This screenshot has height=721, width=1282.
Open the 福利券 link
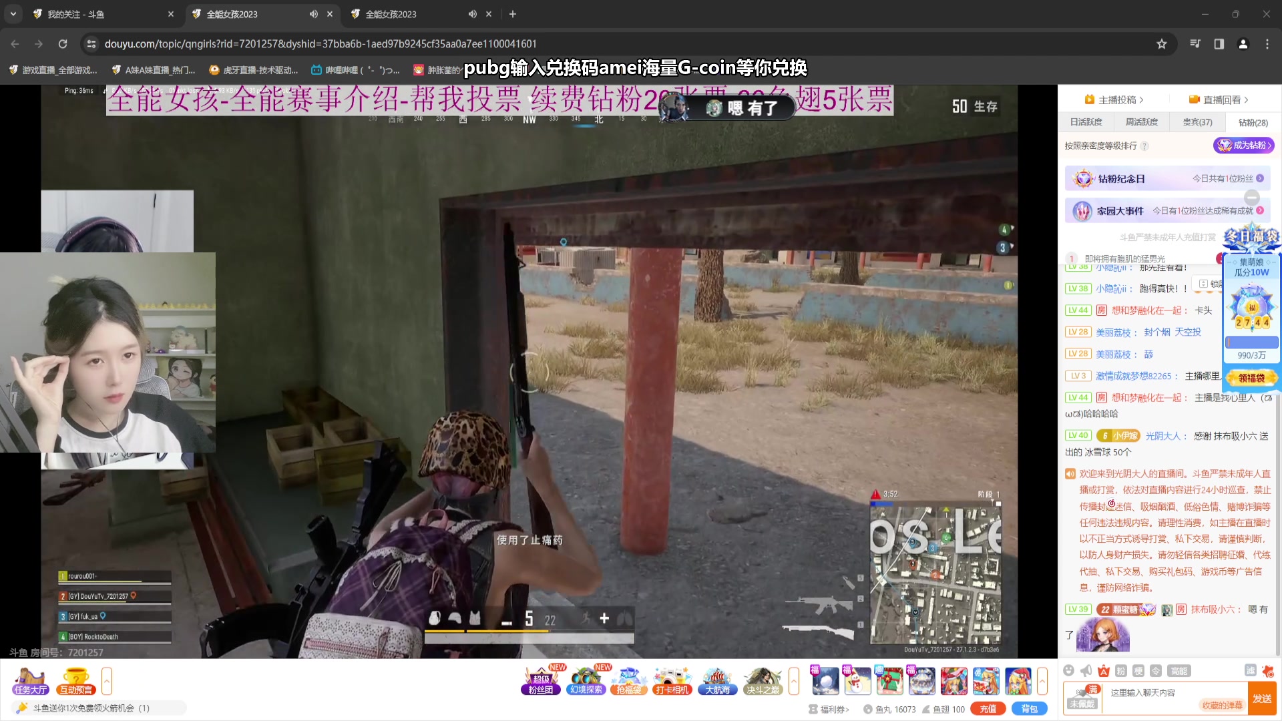click(830, 709)
